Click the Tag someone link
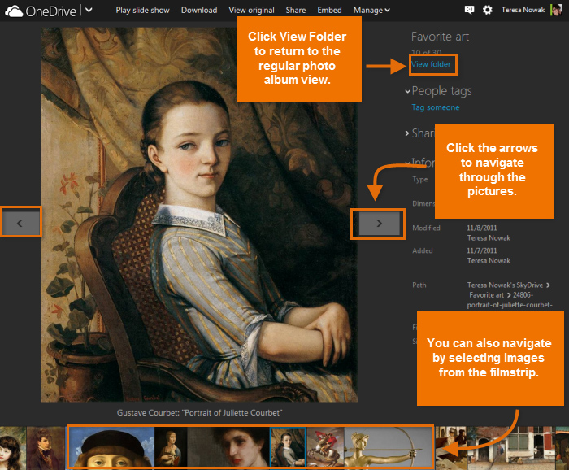569x470 pixels. (435, 107)
